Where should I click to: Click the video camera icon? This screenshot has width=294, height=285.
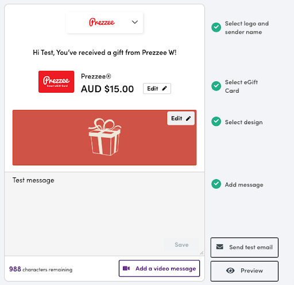(126, 268)
